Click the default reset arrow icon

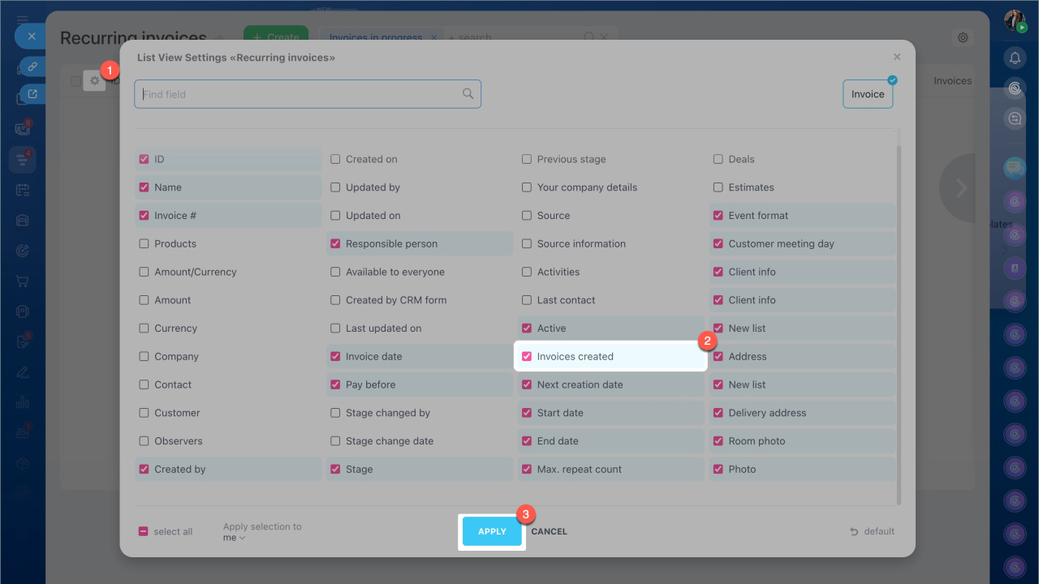pos(854,531)
